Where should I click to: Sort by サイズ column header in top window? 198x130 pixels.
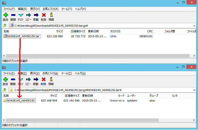point(59,31)
